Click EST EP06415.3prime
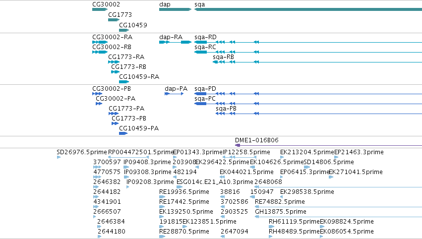The image size is (422, 239). [305, 172]
